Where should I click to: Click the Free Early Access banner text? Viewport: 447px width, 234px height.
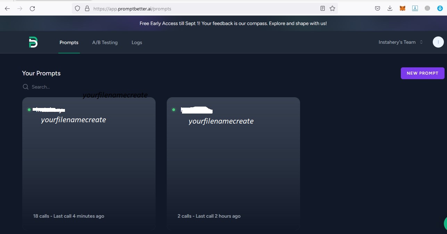[233, 24]
